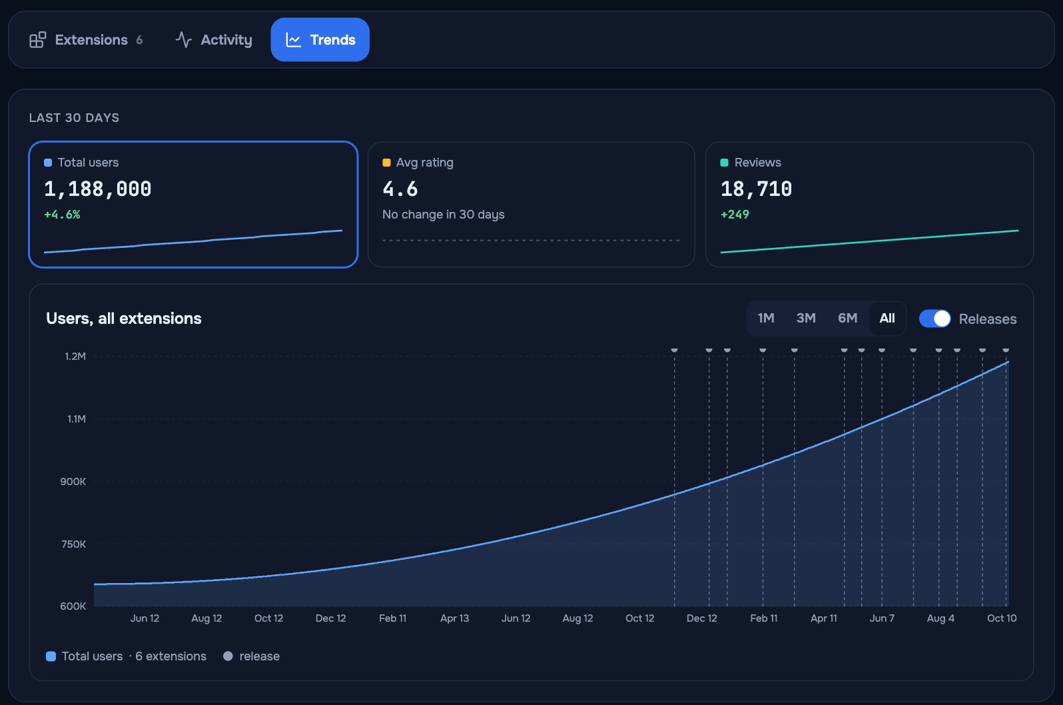Set chart range to 3M
The height and width of the screenshot is (705, 1063).
point(806,319)
